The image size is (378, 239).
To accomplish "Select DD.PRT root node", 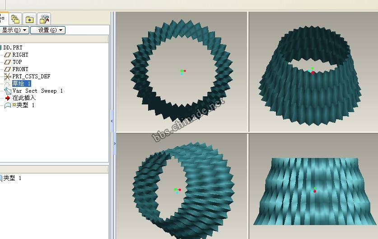I will (13, 48).
